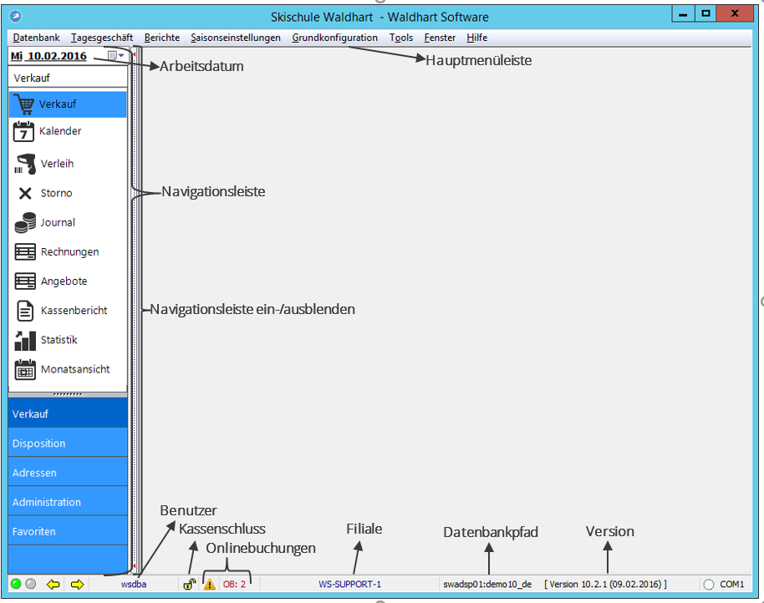This screenshot has height=603, width=764.
Task: Open the Fenster menu
Action: pos(440,38)
